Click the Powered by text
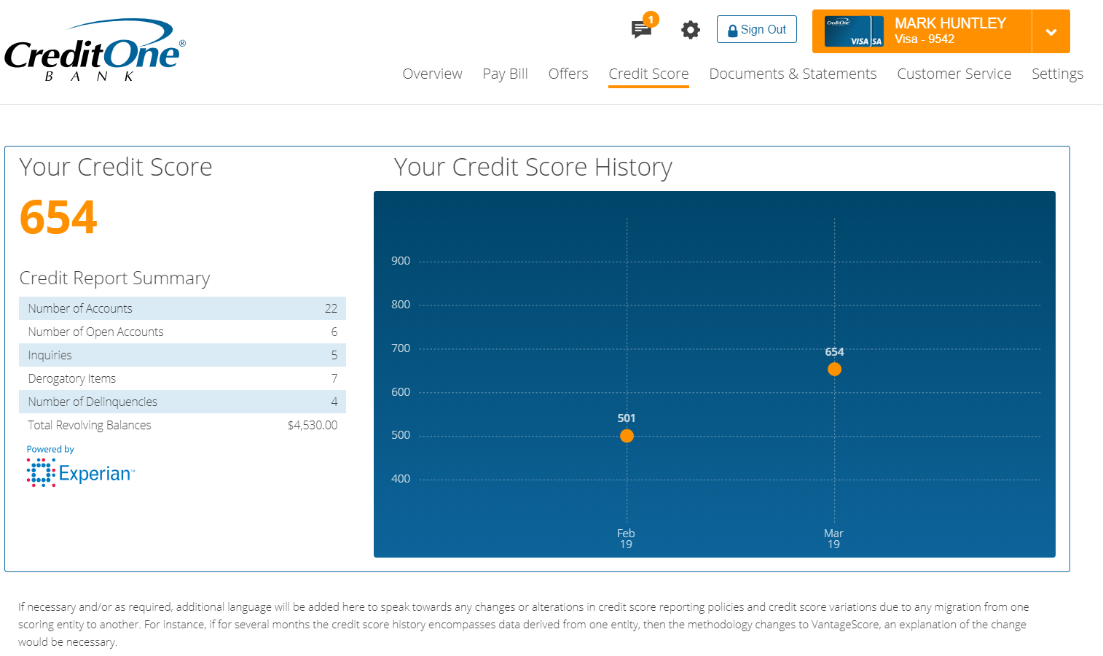This screenshot has width=1103, height=656. (x=50, y=450)
